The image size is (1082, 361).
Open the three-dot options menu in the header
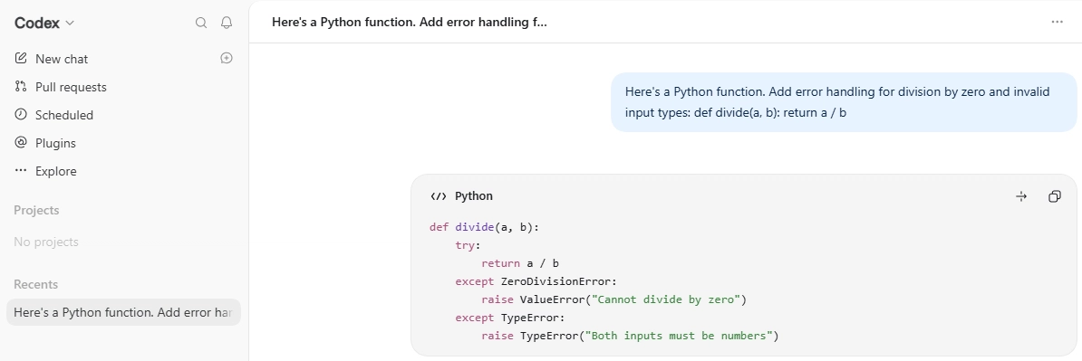click(1058, 22)
